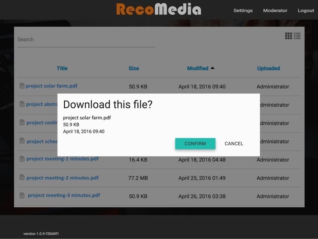Click the date line in download dialog
Image resolution: width=318 pixels, height=239 pixels.
84,131
